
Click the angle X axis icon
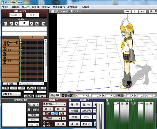125,96
